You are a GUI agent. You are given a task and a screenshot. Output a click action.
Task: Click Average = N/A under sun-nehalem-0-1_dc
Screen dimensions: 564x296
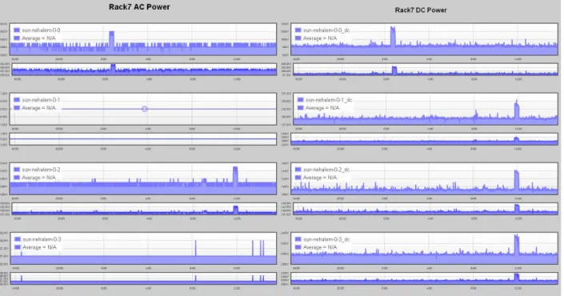(x=322, y=108)
